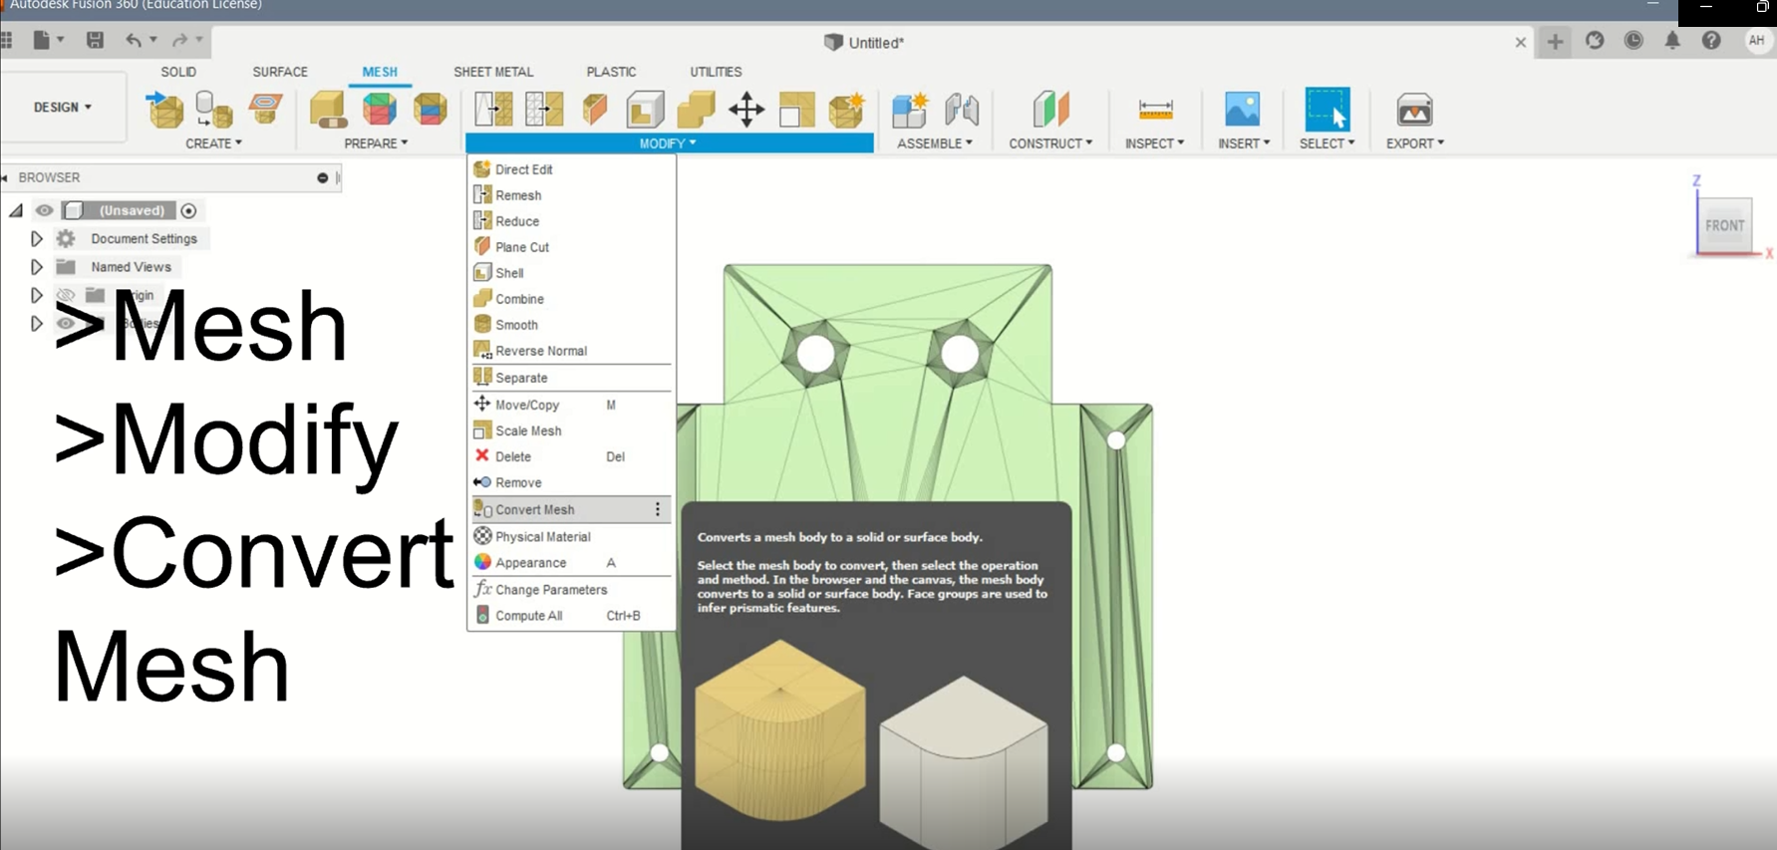Click the New Component icon in the Assemble group
1777x850 pixels.
910,109
